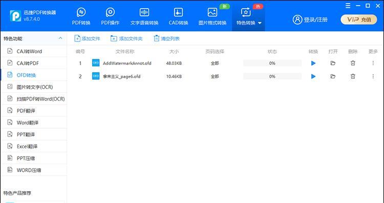Click the 编号 column header
The width and height of the screenshot is (384, 203).
80,52
